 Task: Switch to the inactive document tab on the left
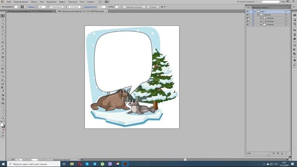click(x=30, y=11)
